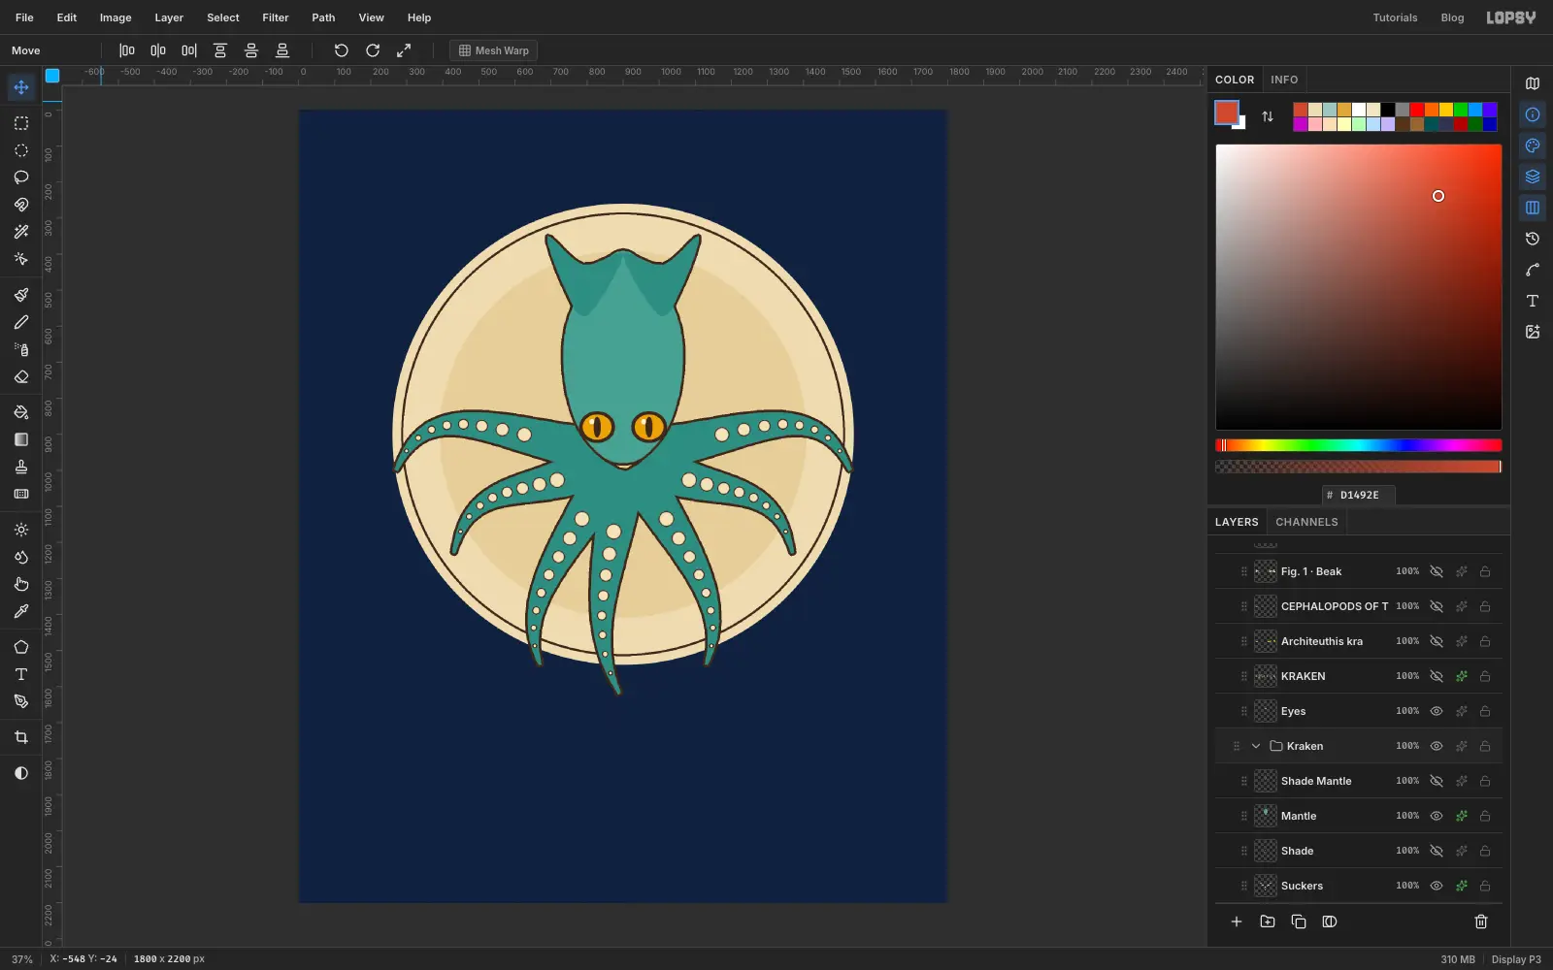
Task: Click the Mesh Warp button
Action: pyautogui.click(x=494, y=50)
